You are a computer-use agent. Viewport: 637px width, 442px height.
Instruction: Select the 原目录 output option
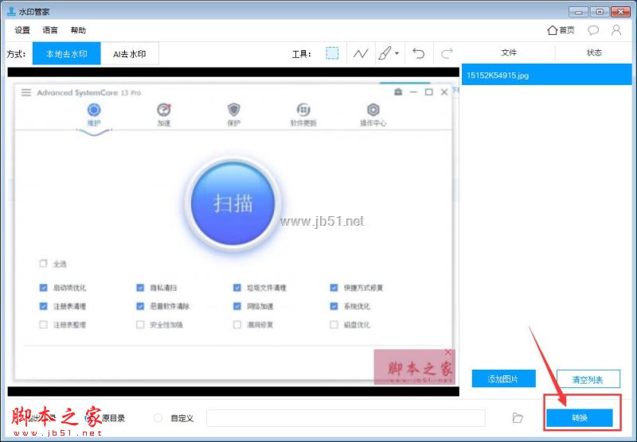point(107,417)
